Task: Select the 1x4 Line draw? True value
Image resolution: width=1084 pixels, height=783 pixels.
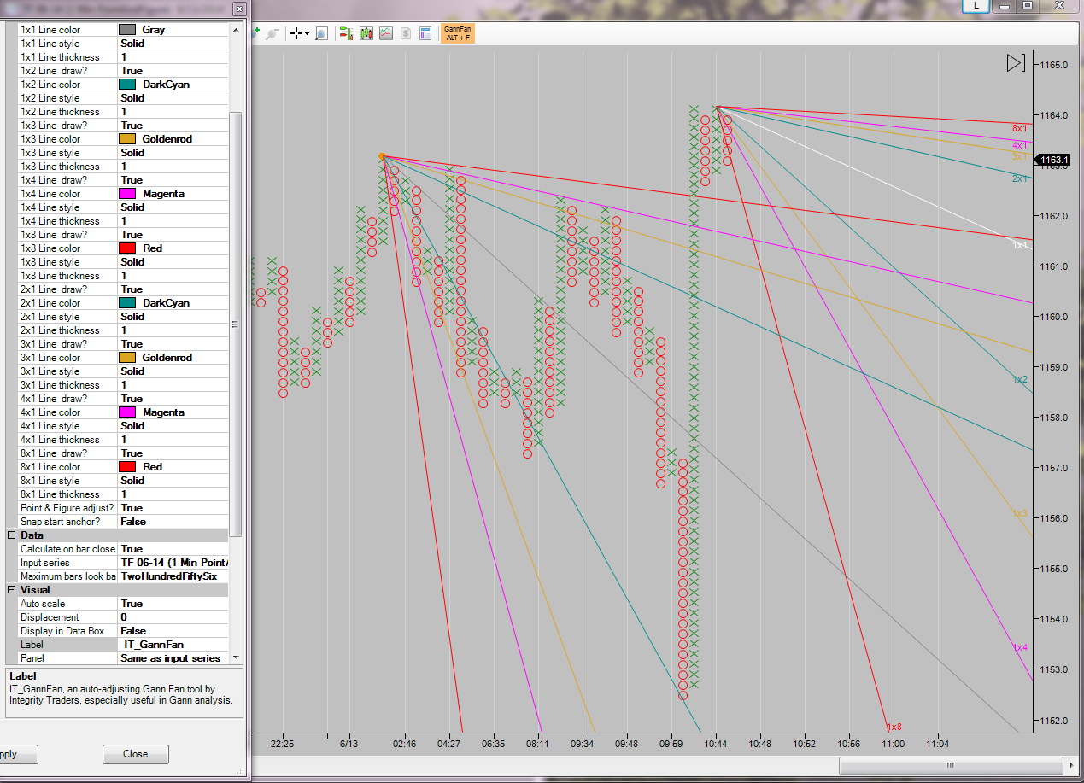Action: [173, 180]
